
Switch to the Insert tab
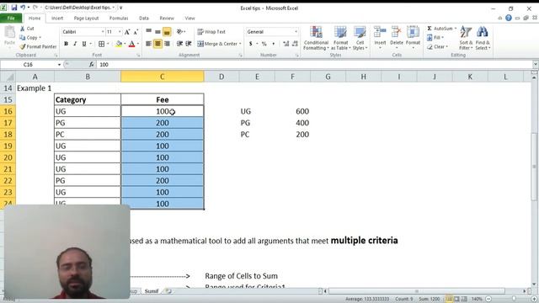57,19
